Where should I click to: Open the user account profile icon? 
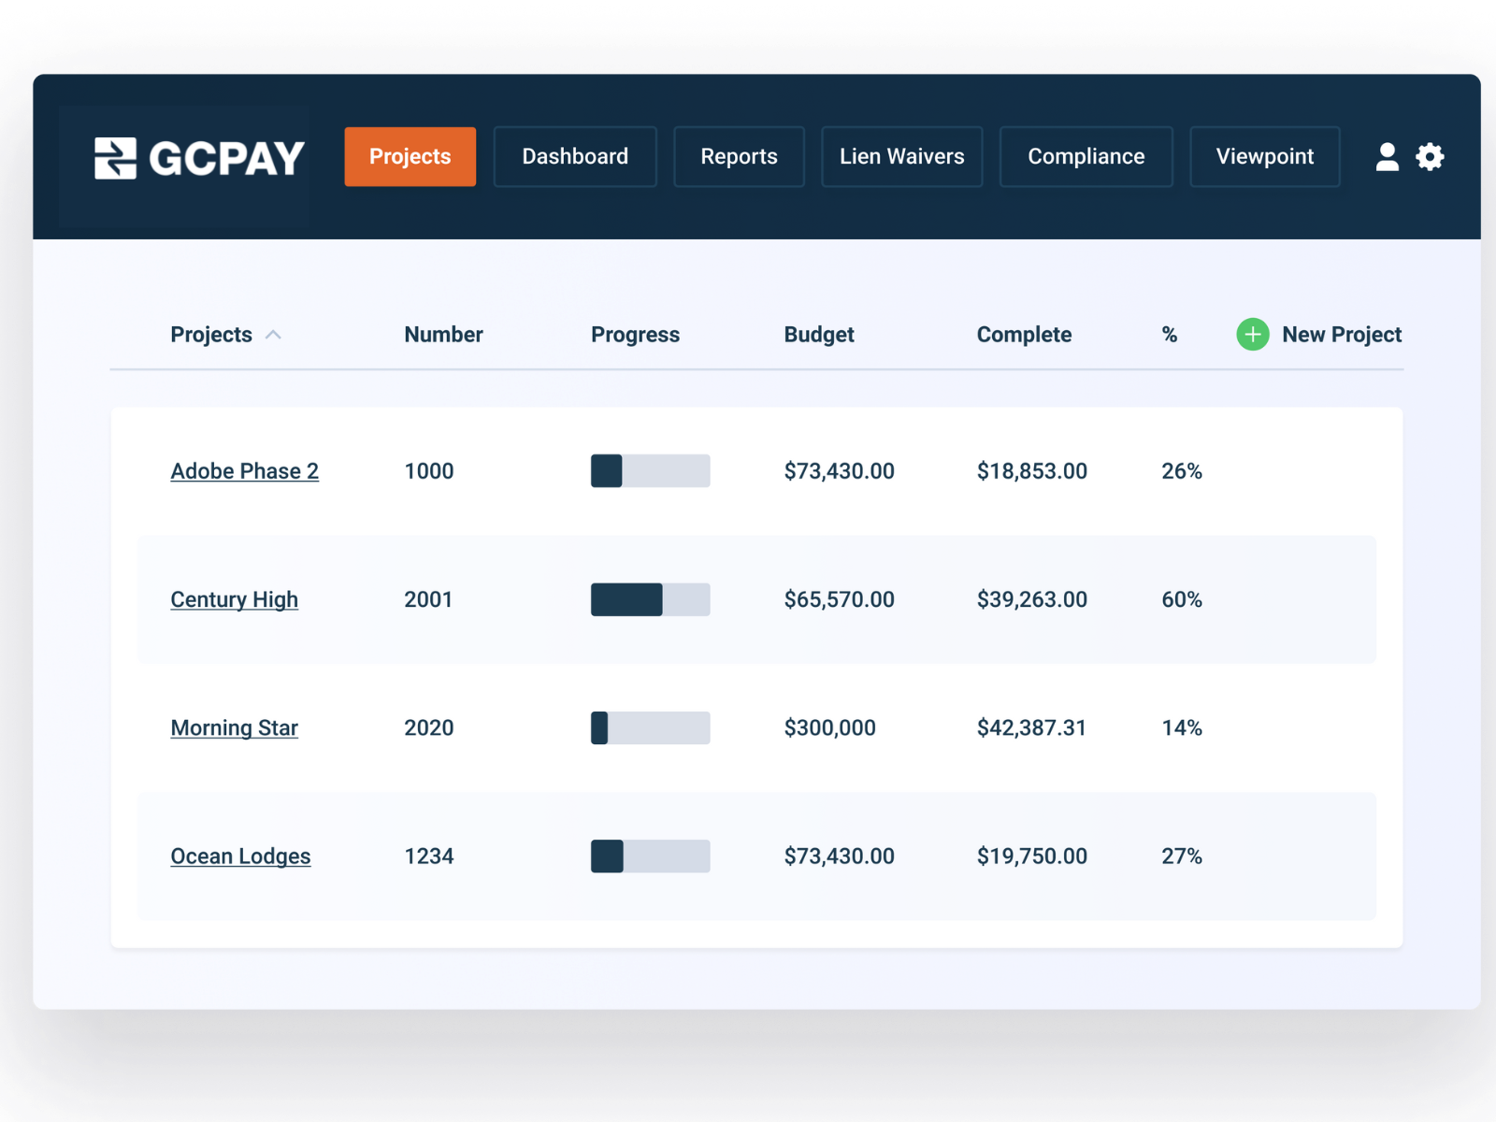click(x=1388, y=157)
